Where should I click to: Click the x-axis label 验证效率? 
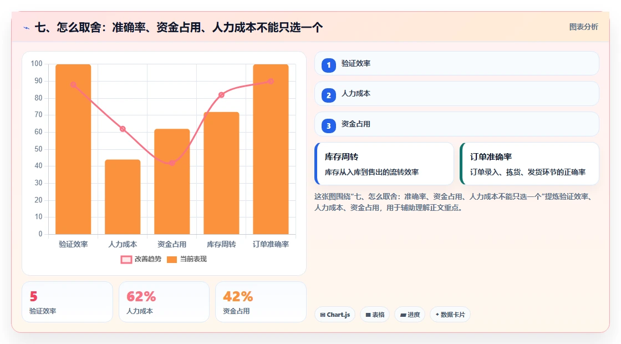pyautogui.click(x=73, y=244)
